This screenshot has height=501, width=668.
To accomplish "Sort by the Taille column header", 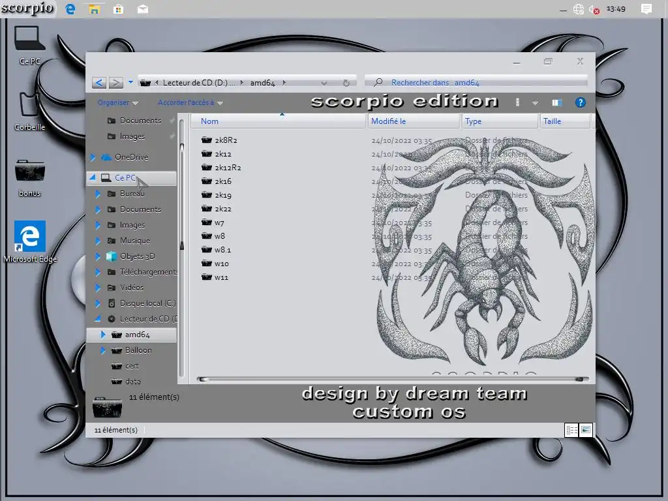I will [566, 121].
